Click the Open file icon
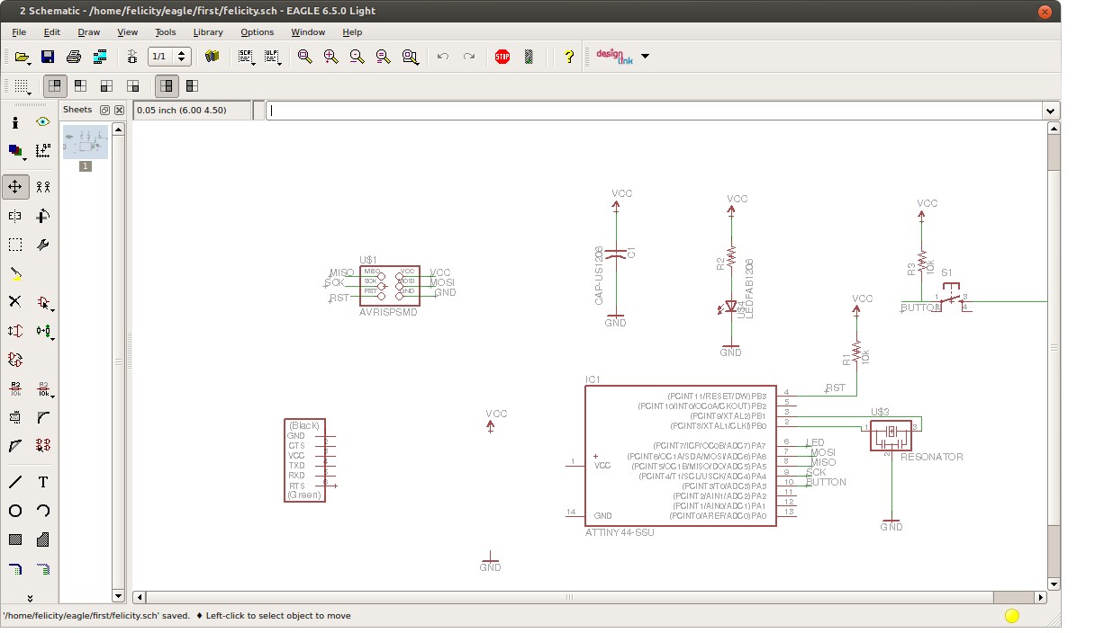 point(23,57)
